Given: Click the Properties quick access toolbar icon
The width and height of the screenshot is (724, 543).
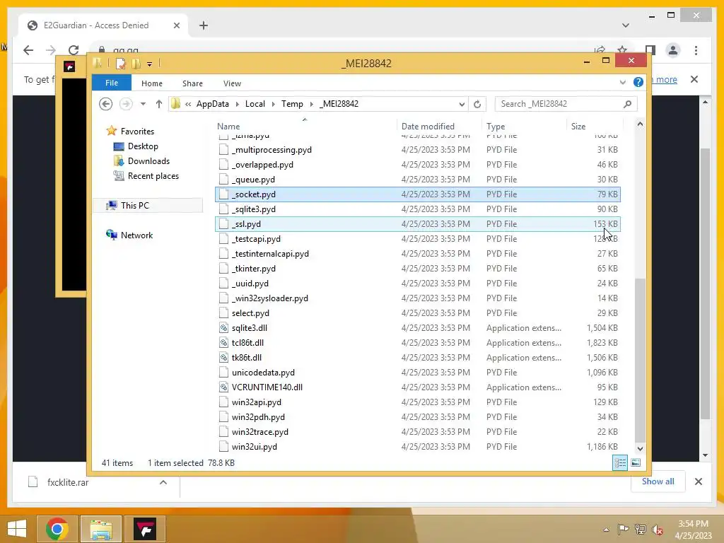Looking at the screenshot, I should coord(120,64).
